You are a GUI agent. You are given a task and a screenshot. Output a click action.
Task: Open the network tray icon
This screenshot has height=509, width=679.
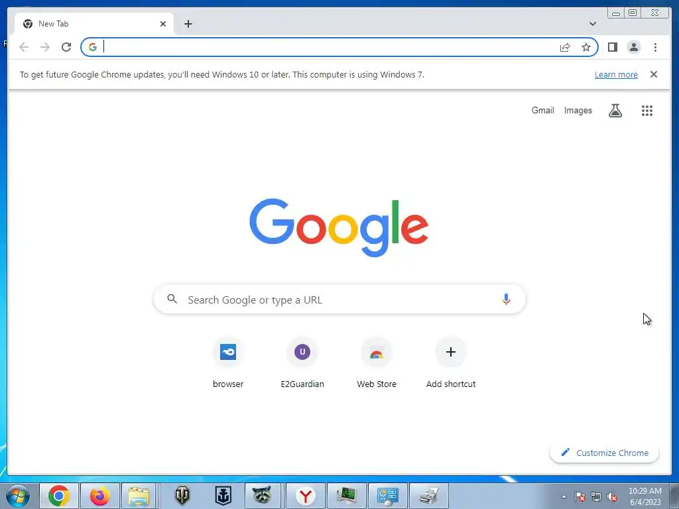click(596, 496)
